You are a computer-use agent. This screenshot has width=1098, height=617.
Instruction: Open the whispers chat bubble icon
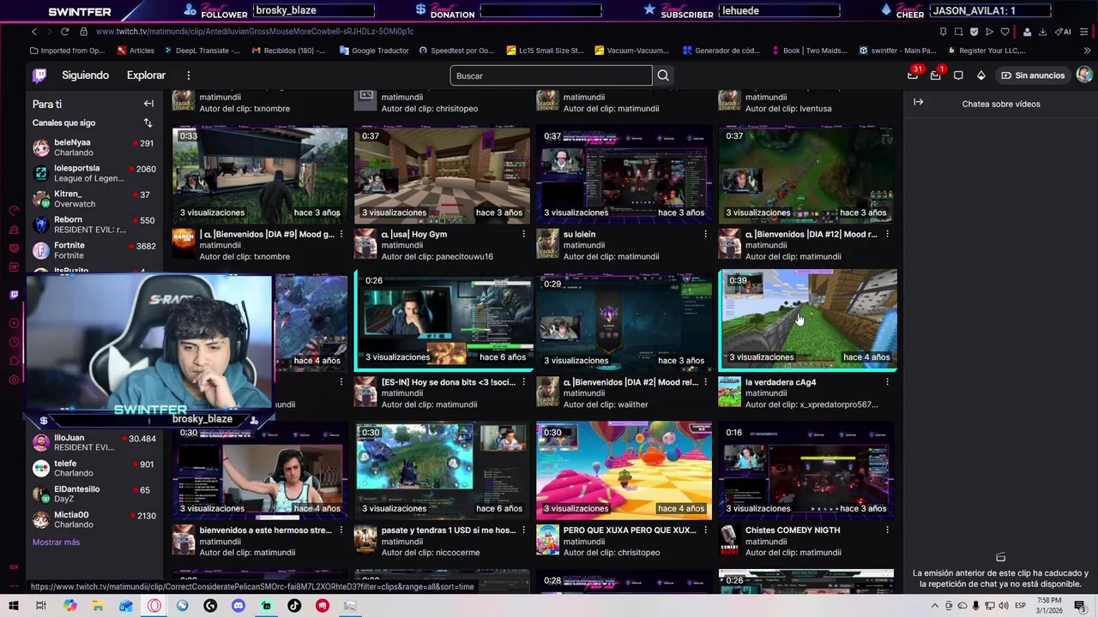[958, 75]
